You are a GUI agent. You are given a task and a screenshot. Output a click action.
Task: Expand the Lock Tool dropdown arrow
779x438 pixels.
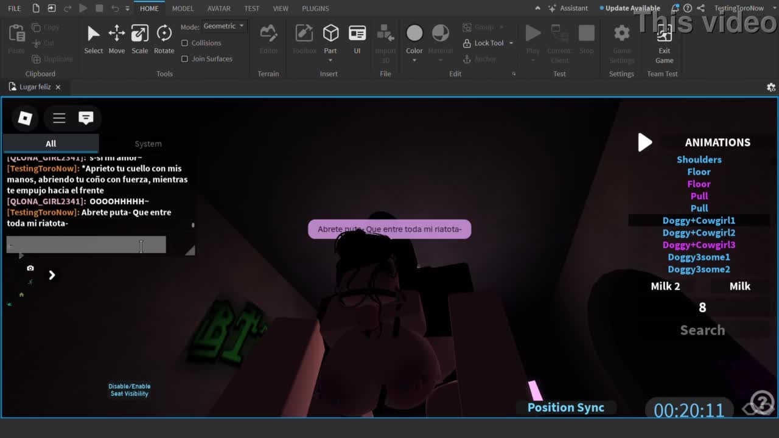511,43
